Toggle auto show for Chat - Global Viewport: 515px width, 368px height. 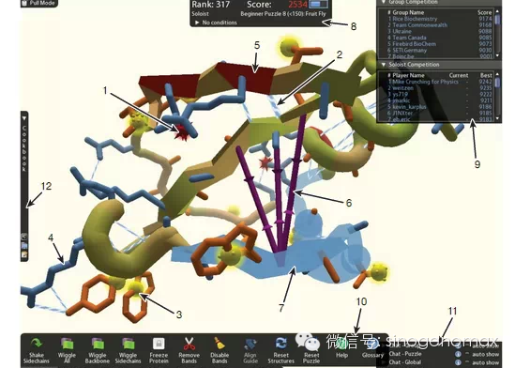pyautogui.click(x=467, y=362)
